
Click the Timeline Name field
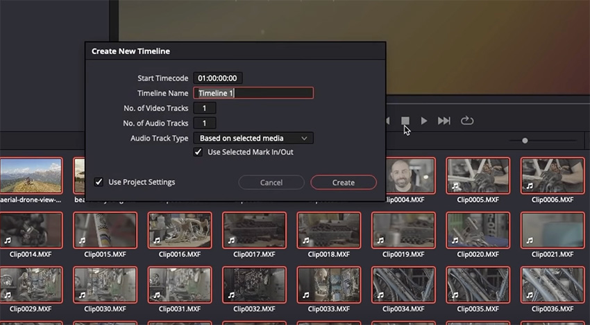click(253, 93)
